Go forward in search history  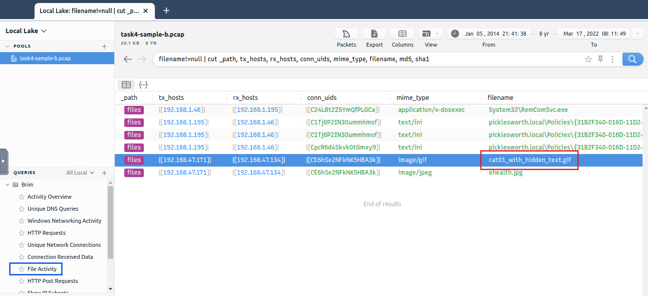[142, 59]
